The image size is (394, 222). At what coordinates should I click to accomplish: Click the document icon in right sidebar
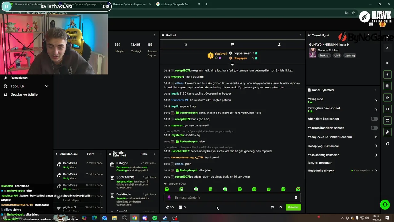click(387, 86)
